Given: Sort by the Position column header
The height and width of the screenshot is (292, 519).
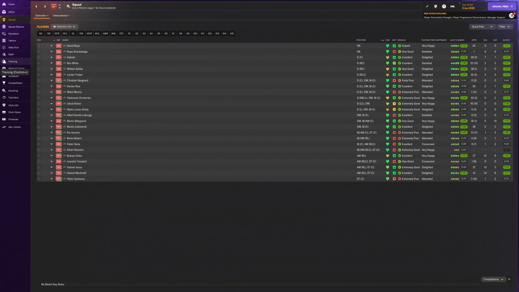Looking at the screenshot, I should (361, 40).
